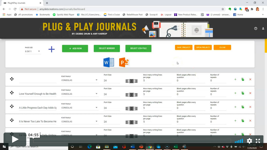Open the New Product Releases bookmark
The image size is (267, 150).
pyautogui.click(x=186, y=15)
